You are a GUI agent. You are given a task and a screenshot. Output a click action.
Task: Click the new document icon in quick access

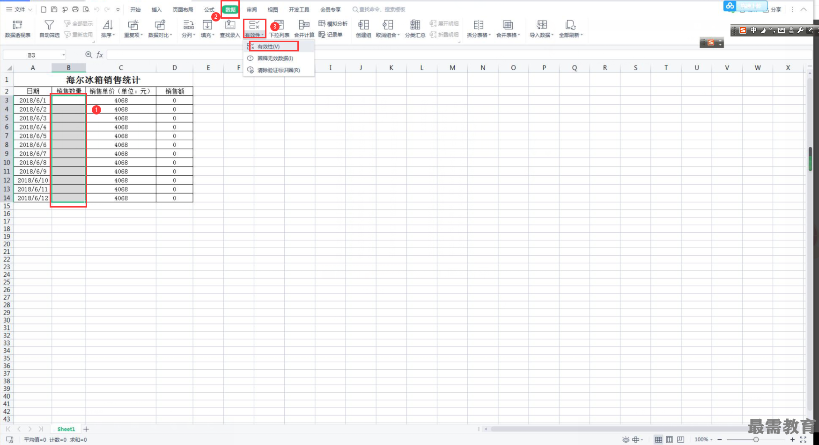[44, 9]
